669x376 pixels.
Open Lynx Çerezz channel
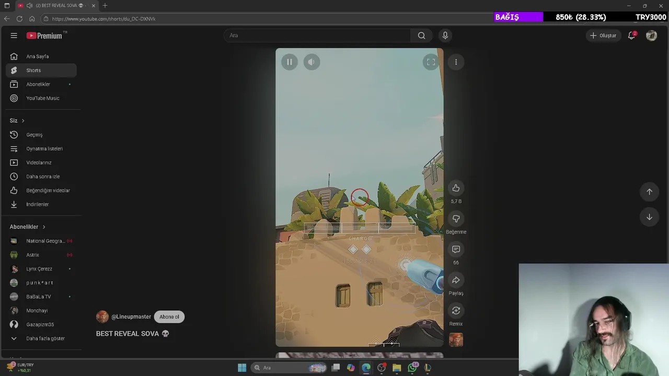click(x=41, y=269)
